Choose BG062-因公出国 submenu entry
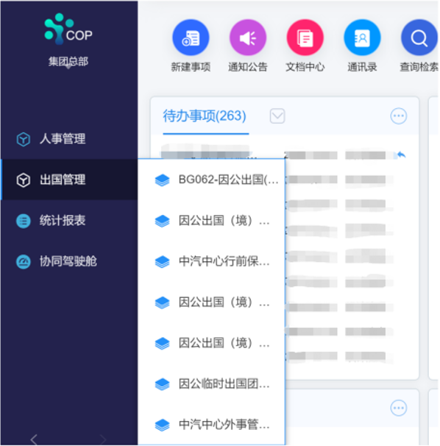Viewport: 440px width, 446px height. [212, 180]
